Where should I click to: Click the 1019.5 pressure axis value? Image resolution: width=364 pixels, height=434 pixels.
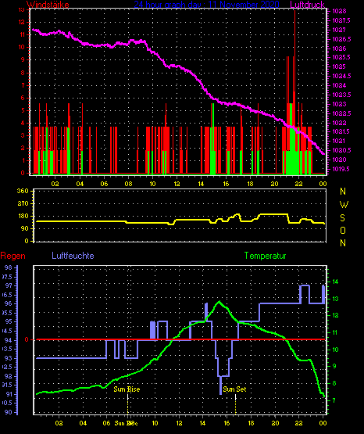pyautogui.click(x=341, y=169)
